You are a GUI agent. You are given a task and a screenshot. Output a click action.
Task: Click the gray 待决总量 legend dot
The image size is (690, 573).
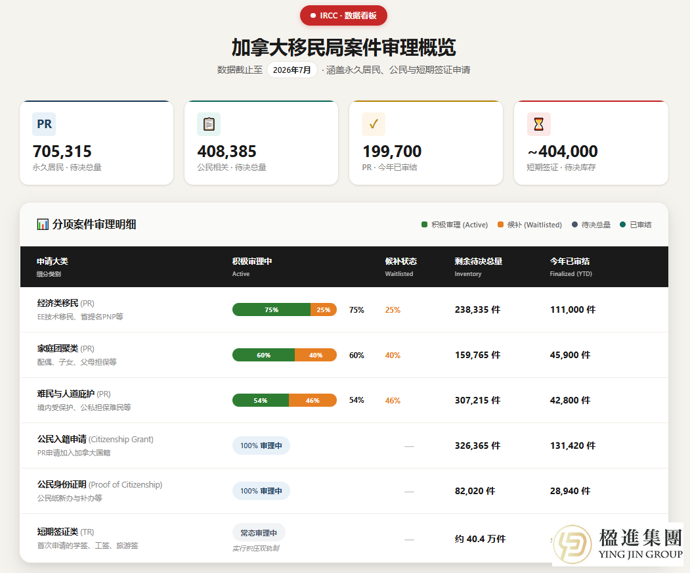574,225
